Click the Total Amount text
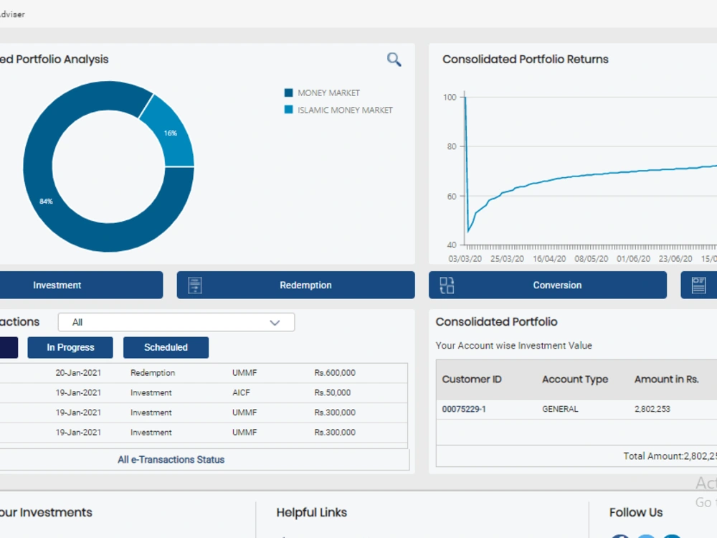Viewport: 717px width, 538px height. pos(670,456)
